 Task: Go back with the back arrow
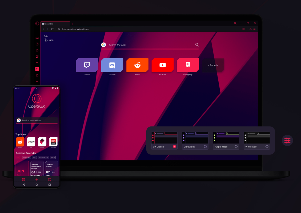click(44, 29)
